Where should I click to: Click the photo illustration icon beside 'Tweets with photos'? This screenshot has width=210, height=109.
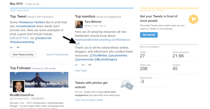pos(127,85)
